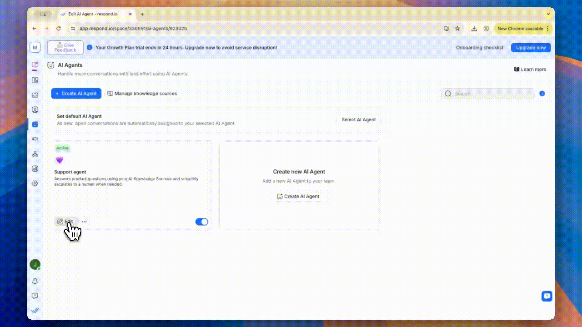
Task: Click the AI Agents header smiley icon
Action: click(x=51, y=65)
